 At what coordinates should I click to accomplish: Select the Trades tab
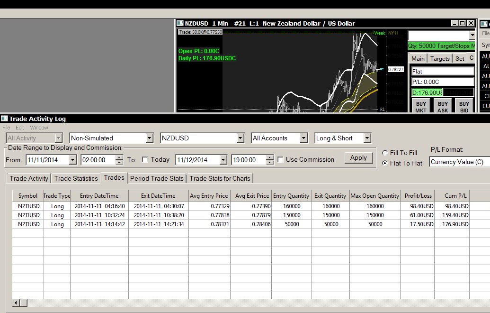click(114, 178)
